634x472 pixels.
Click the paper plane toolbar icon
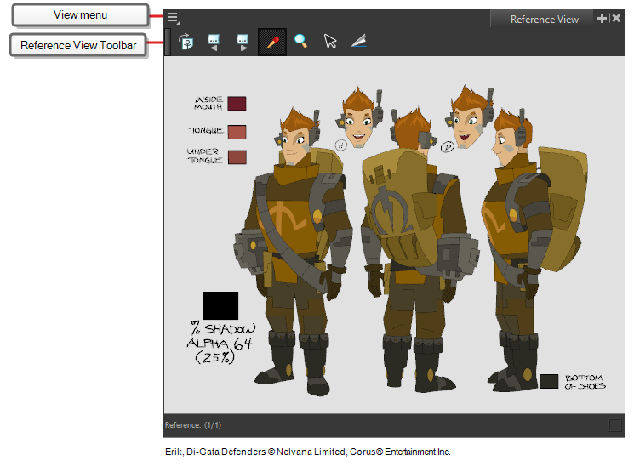[358, 41]
